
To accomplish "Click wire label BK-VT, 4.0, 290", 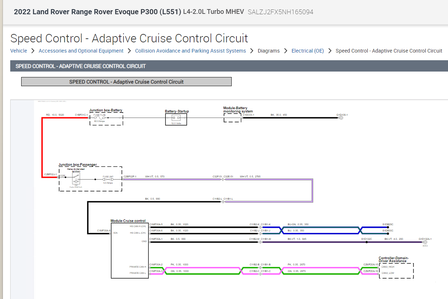I will point(394,239).
